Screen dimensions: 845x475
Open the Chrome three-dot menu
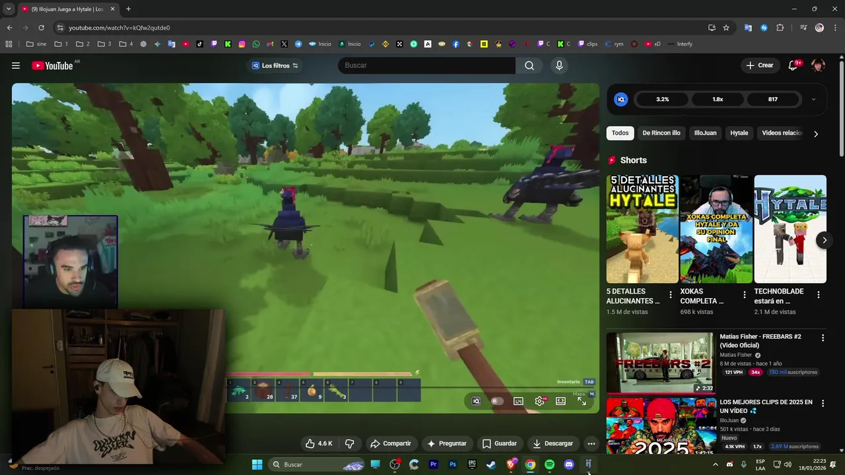click(835, 28)
